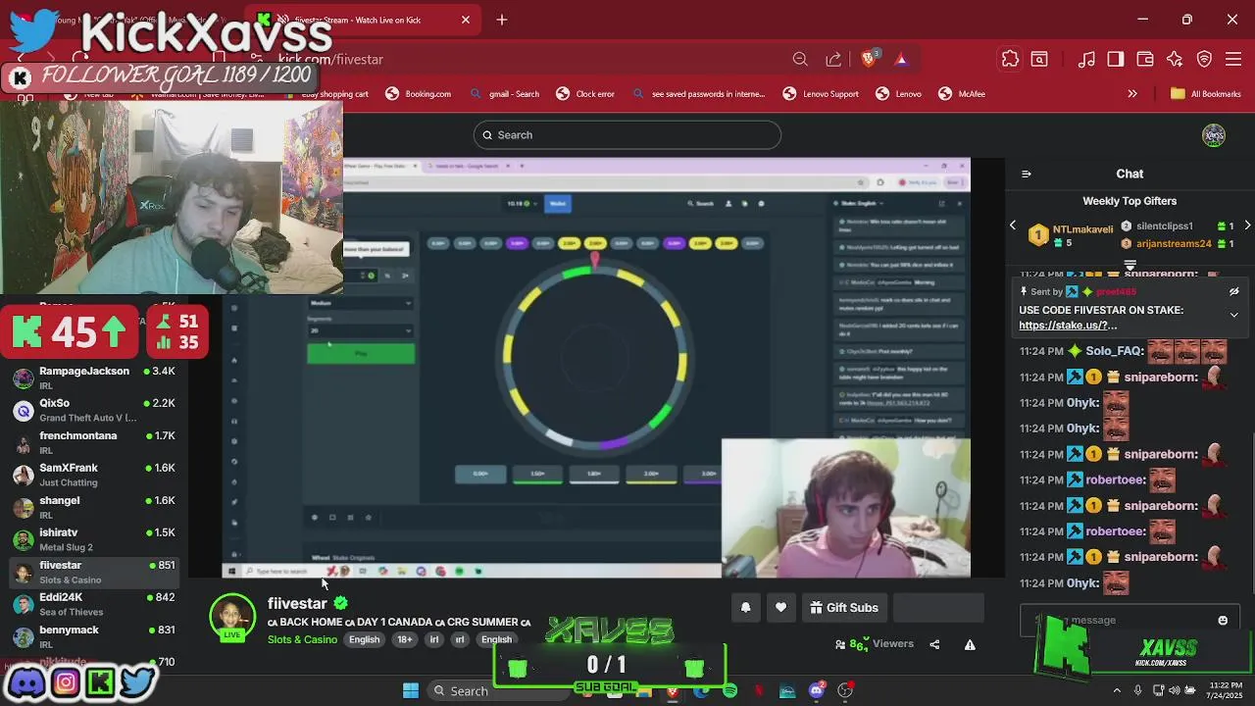1255x706 pixels.
Task: Click the address bar URL kick.com/fiivestar
Action: (330, 60)
